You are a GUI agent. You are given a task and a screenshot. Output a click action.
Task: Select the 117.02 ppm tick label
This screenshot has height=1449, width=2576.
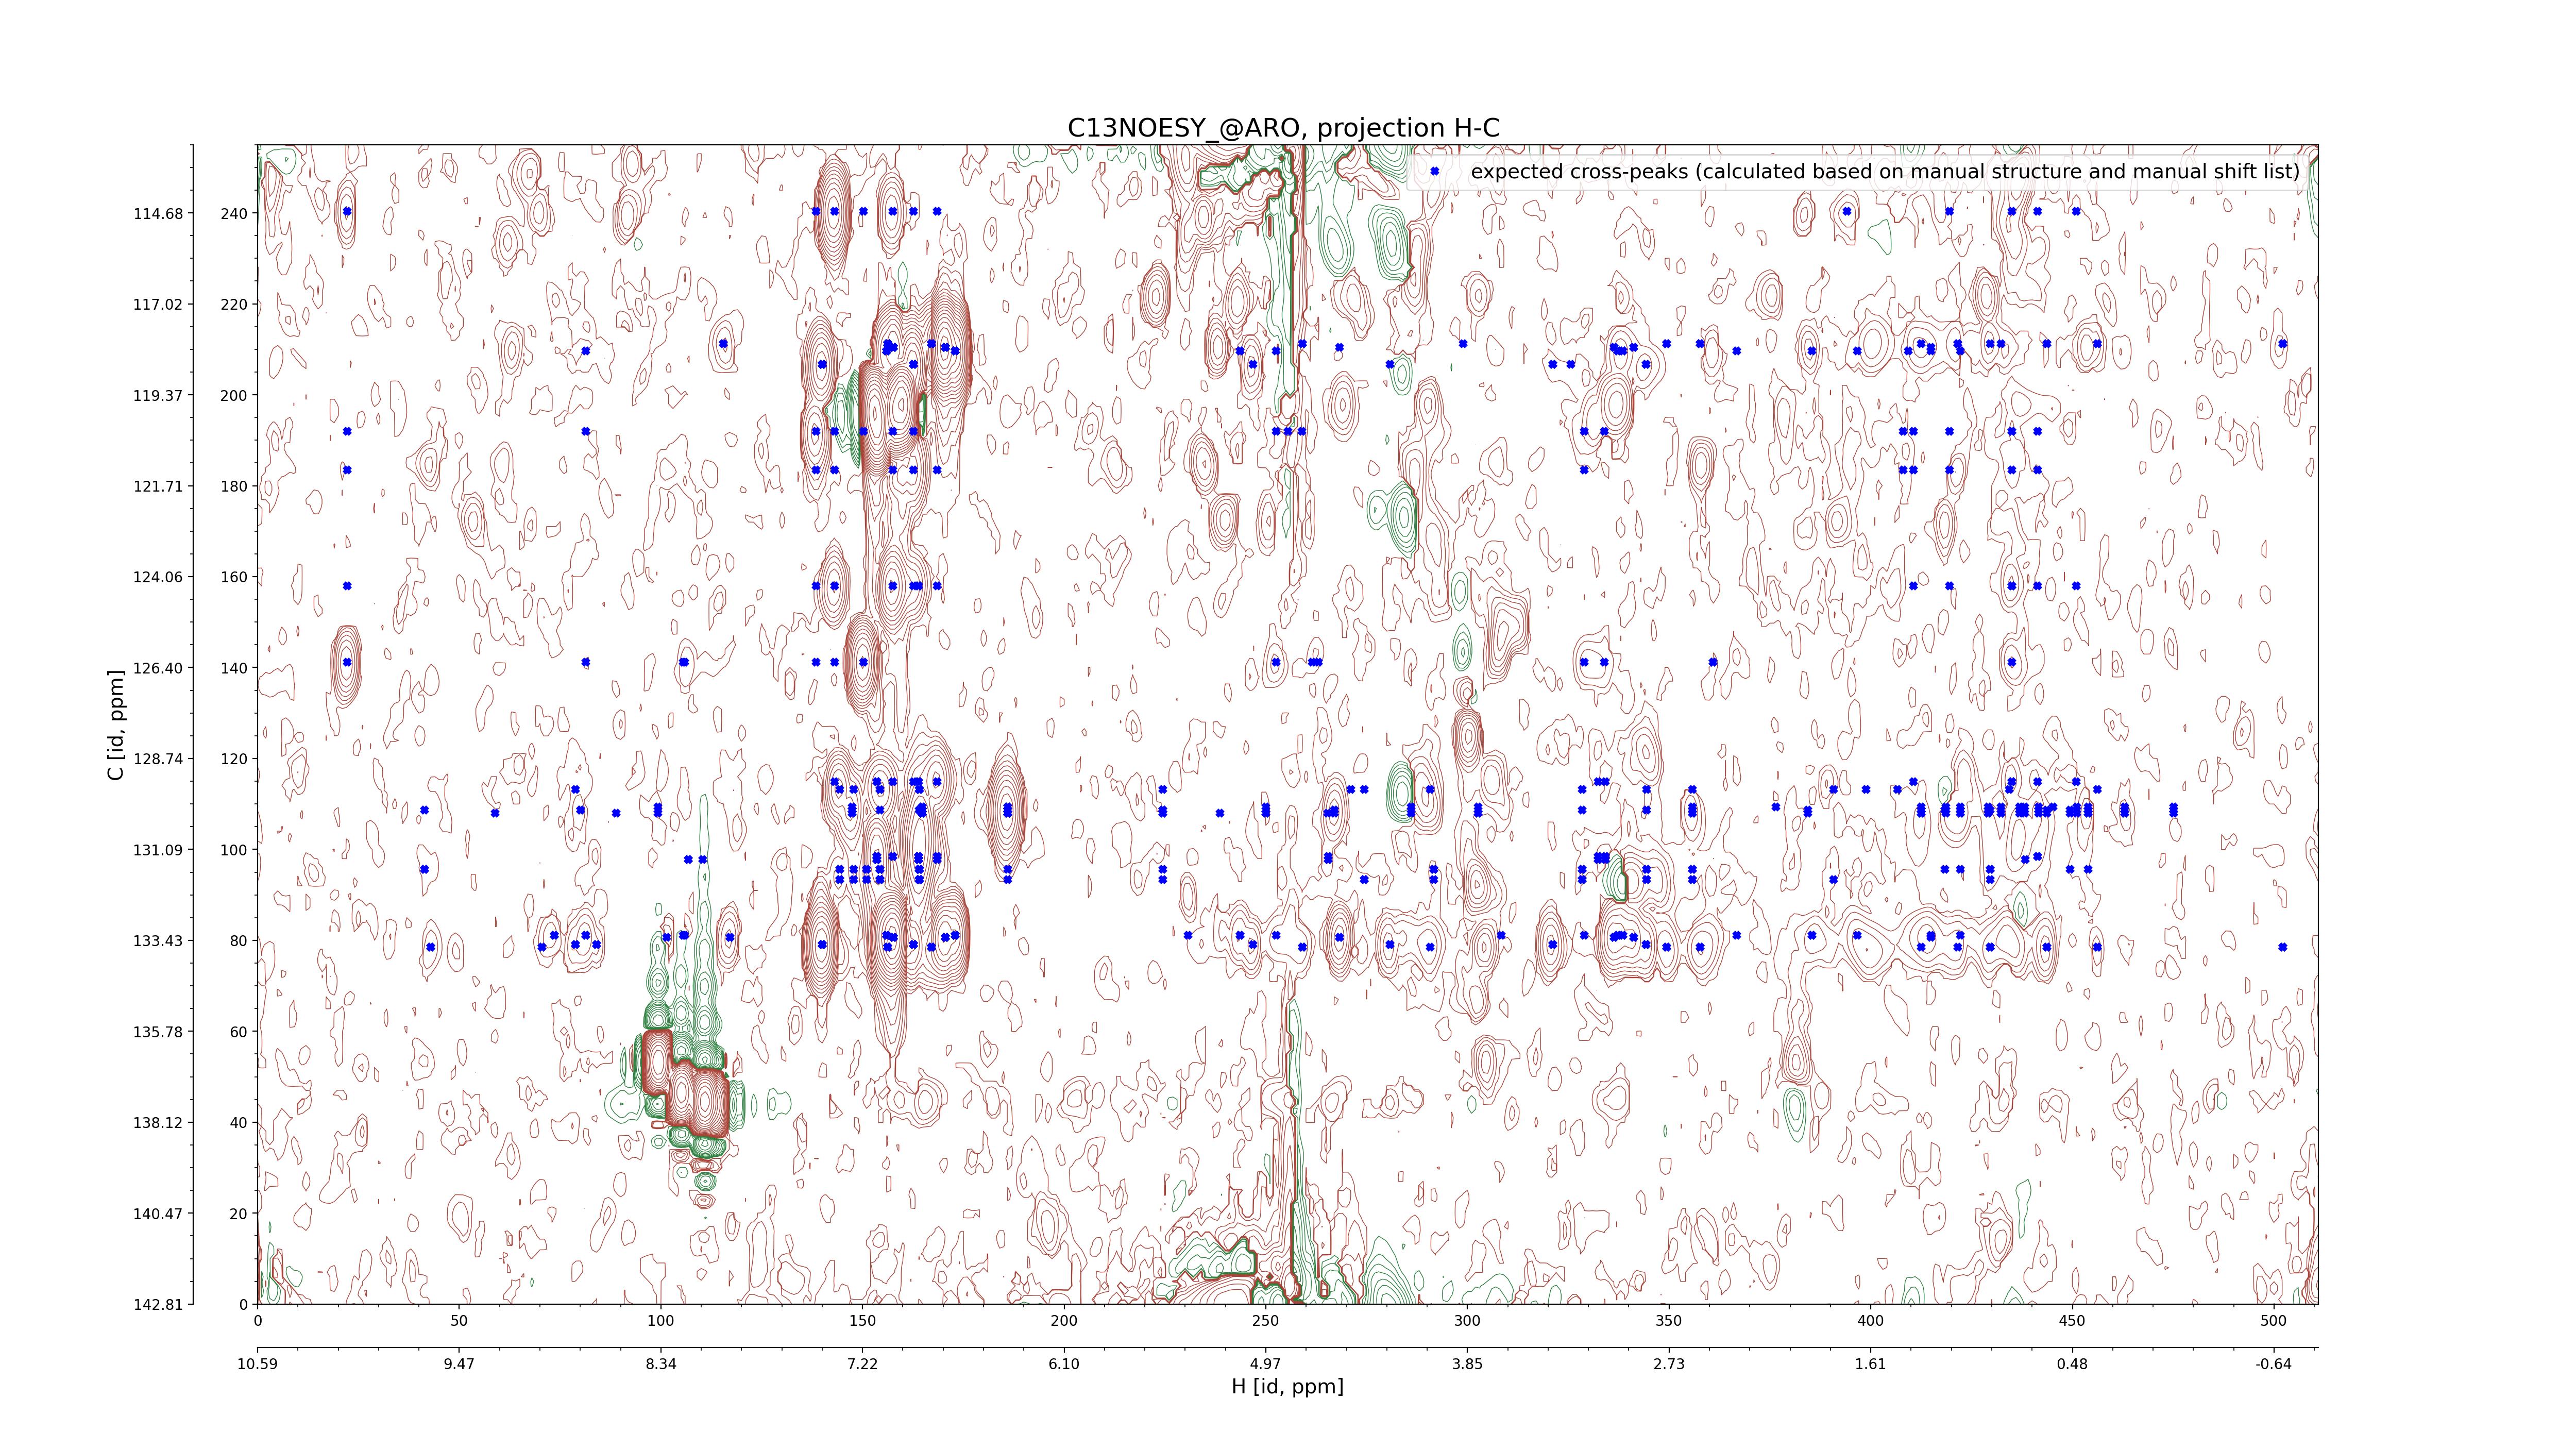[158, 304]
